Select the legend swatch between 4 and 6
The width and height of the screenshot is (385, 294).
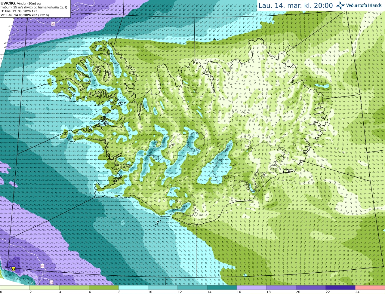[74, 288]
